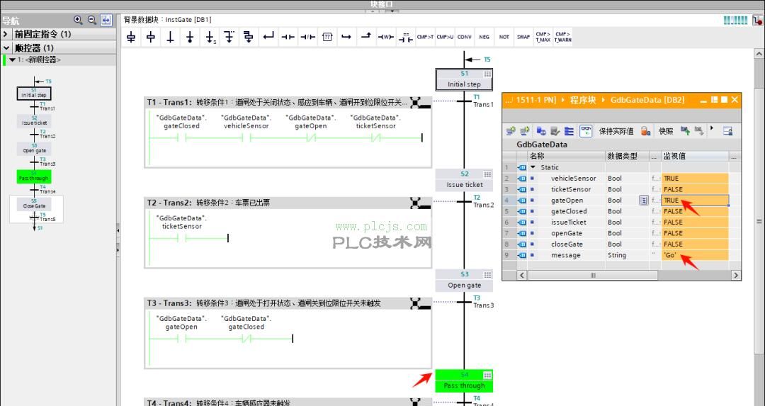
Task: Expand 前固定指令 (1) section
Action: click(6, 34)
